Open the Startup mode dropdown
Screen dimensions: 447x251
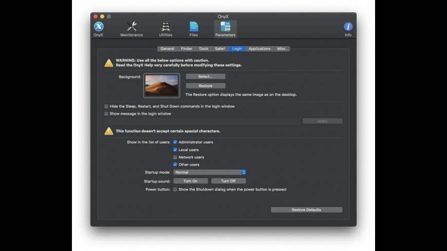point(210,172)
